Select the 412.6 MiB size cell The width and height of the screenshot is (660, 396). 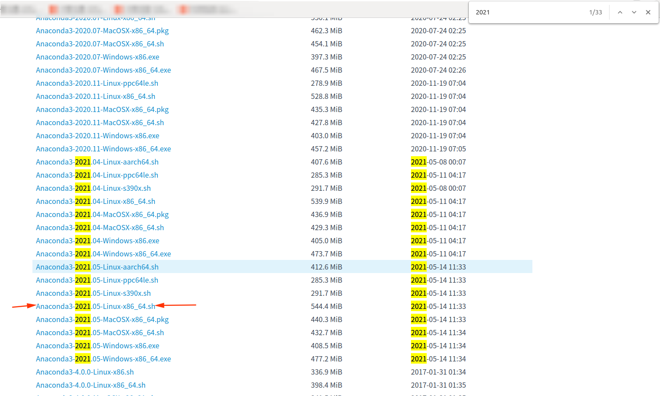[x=326, y=267]
